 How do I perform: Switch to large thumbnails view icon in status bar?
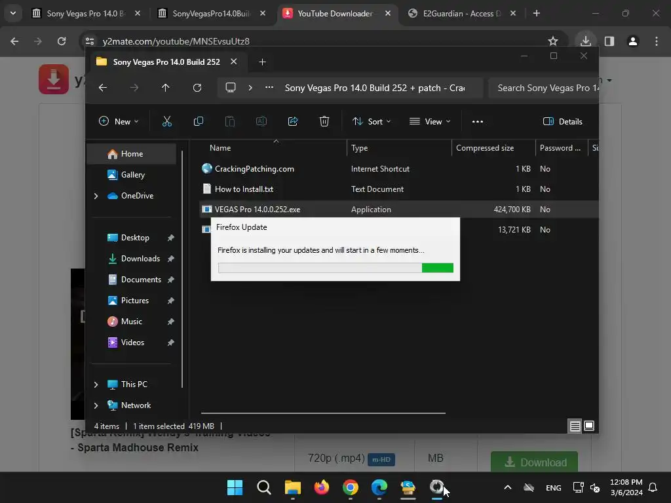point(589,426)
